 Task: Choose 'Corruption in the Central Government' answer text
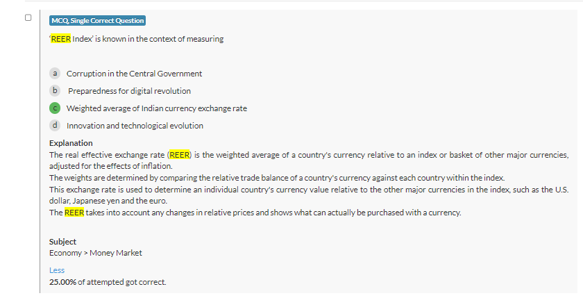tap(134, 74)
